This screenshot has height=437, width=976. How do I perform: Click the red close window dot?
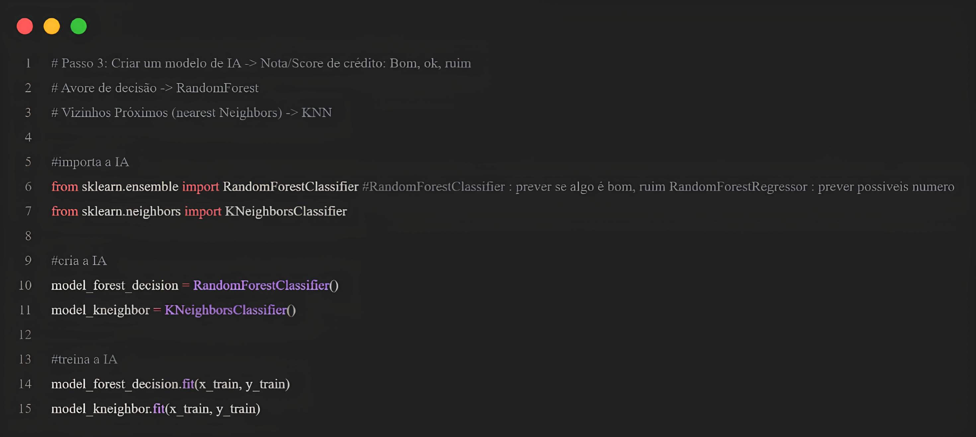[x=25, y=26]
